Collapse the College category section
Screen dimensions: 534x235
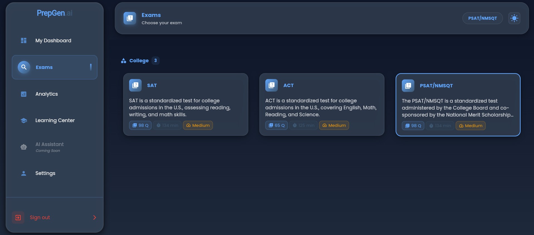point(139,61)
